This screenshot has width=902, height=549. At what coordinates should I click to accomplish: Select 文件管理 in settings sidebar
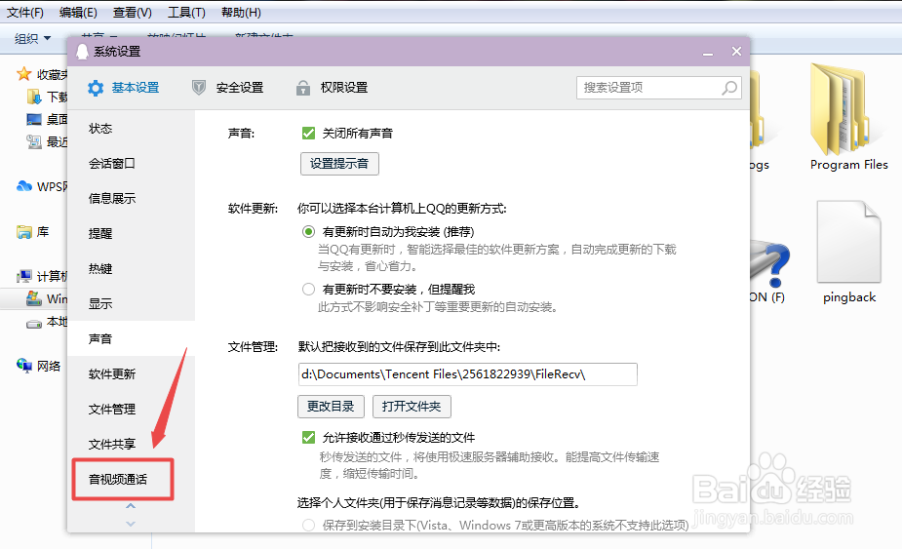coord(132,410)
